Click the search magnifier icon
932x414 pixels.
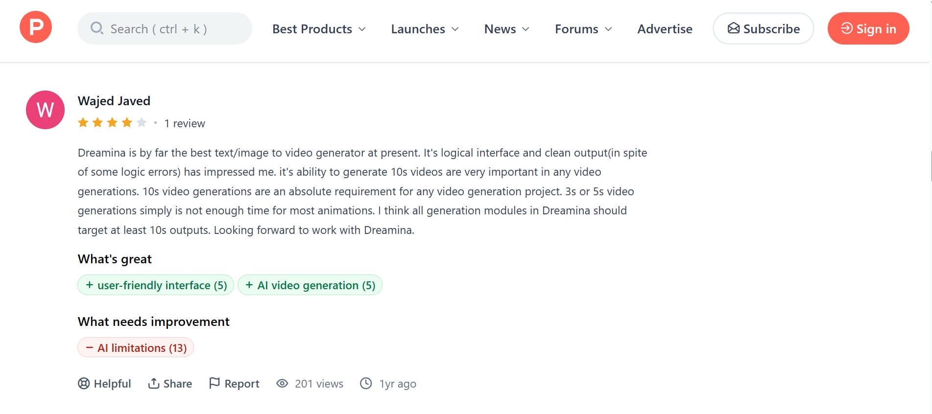[97, 28]
